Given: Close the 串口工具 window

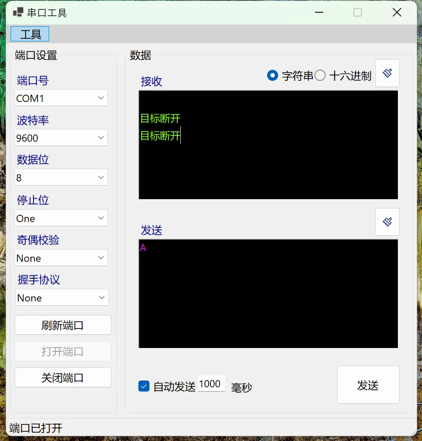Looking at the screenshot, I should pos(397,12).
